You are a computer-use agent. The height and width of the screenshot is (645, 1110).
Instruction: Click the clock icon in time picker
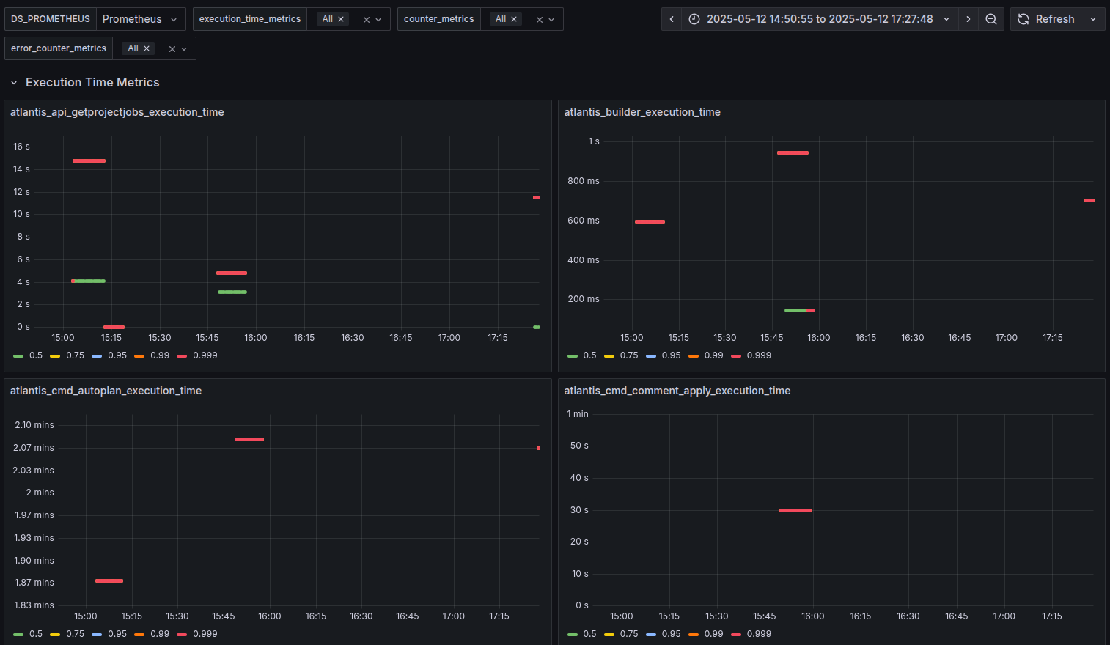(694, 19)
